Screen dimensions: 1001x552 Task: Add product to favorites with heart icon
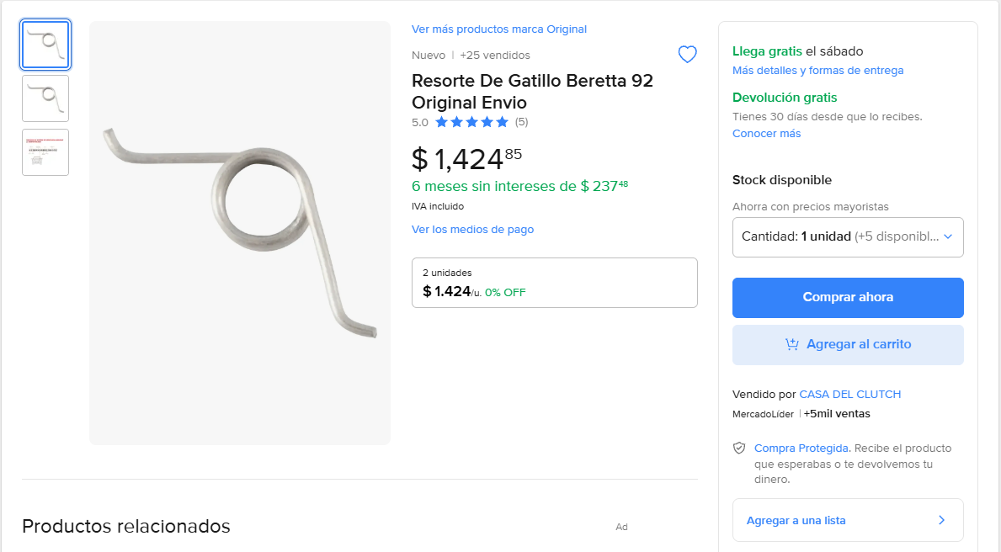click(x=688, y=55)
